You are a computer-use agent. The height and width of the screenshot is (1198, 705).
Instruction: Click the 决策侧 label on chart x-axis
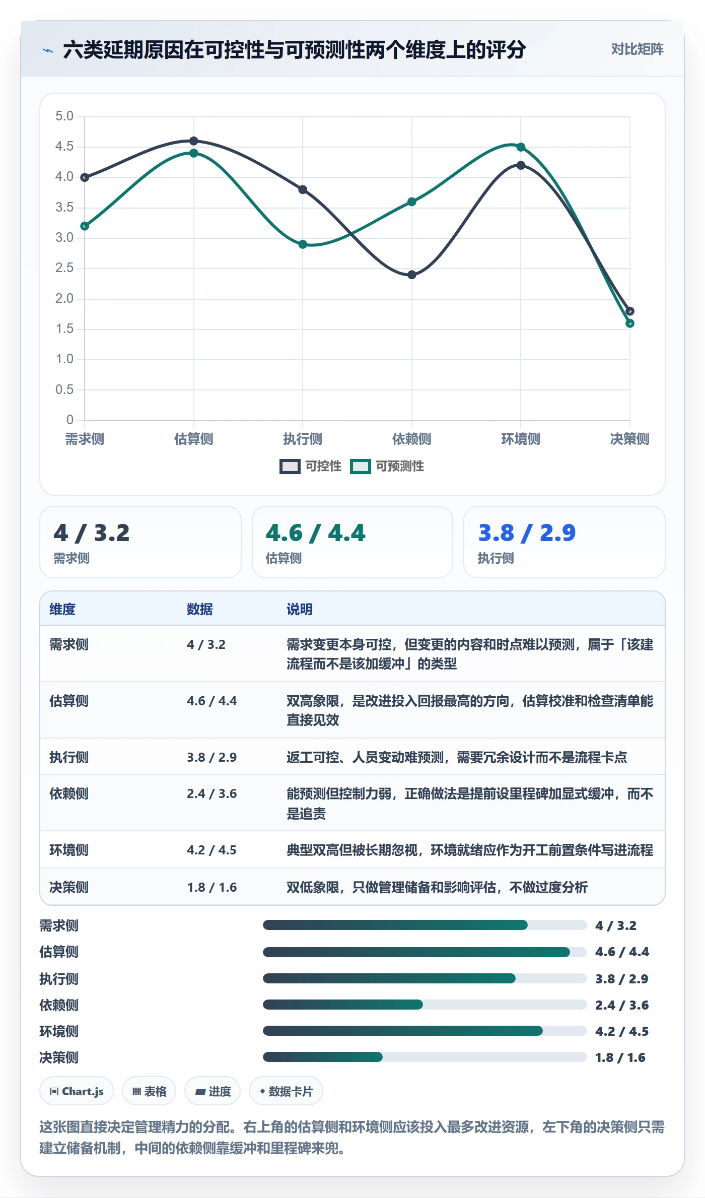coord(629,439)
